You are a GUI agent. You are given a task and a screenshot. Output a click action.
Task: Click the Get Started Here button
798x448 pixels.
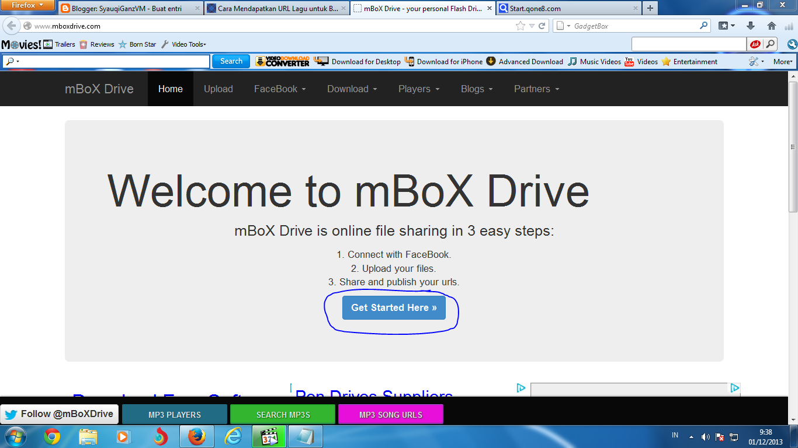394,307
